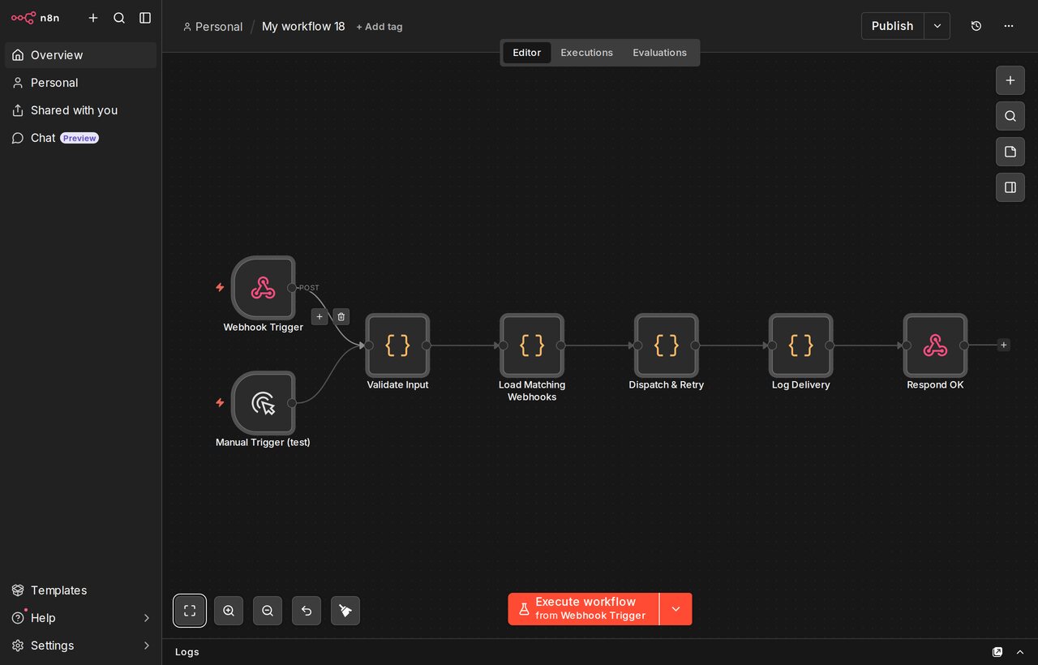Click plus on Webhook Trigger connection
Viewport: 1038px width, 665px height.
click(320, 316)
